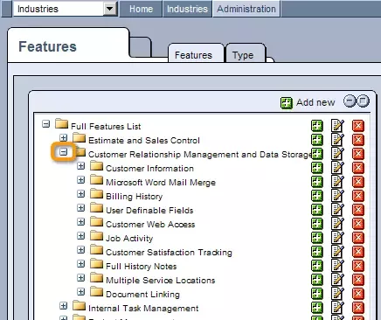The width and height of the screenshot is (381, 320).
Task: Select Customer Satisfaction Tracking item
Action: click(x=169, y=253)
